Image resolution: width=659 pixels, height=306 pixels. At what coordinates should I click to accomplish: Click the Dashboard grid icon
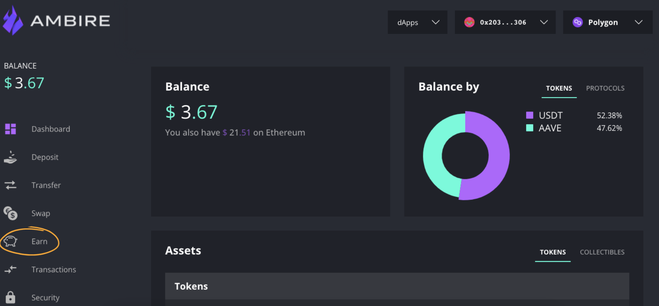[x=10, y=129]
